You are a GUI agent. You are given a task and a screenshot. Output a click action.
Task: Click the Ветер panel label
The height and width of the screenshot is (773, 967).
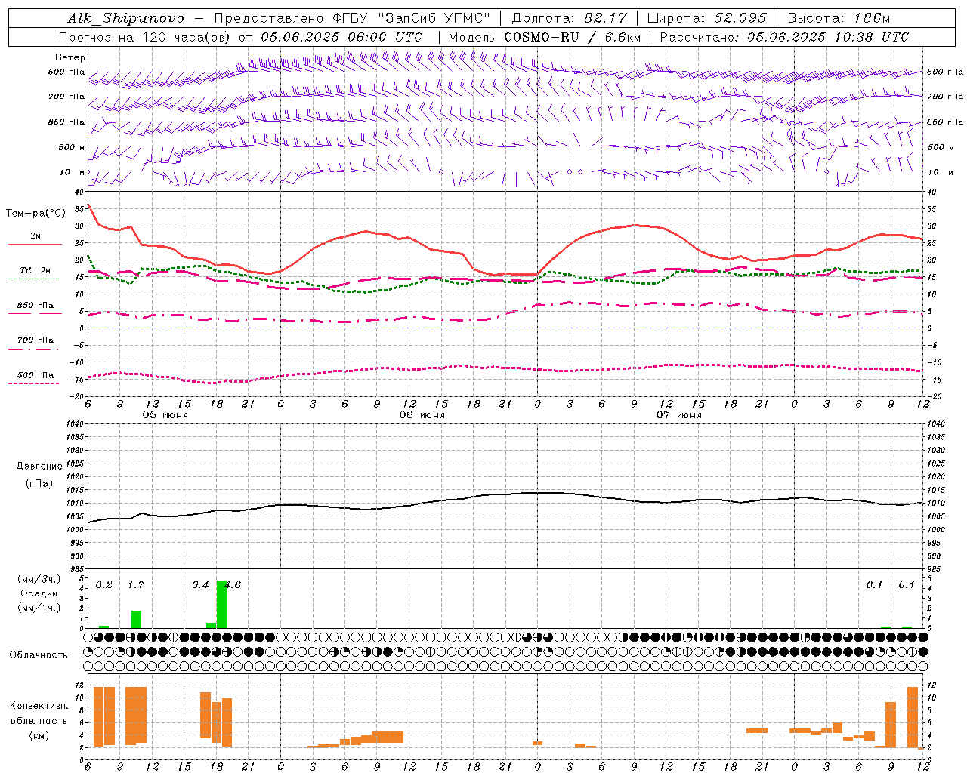(70, 57)
